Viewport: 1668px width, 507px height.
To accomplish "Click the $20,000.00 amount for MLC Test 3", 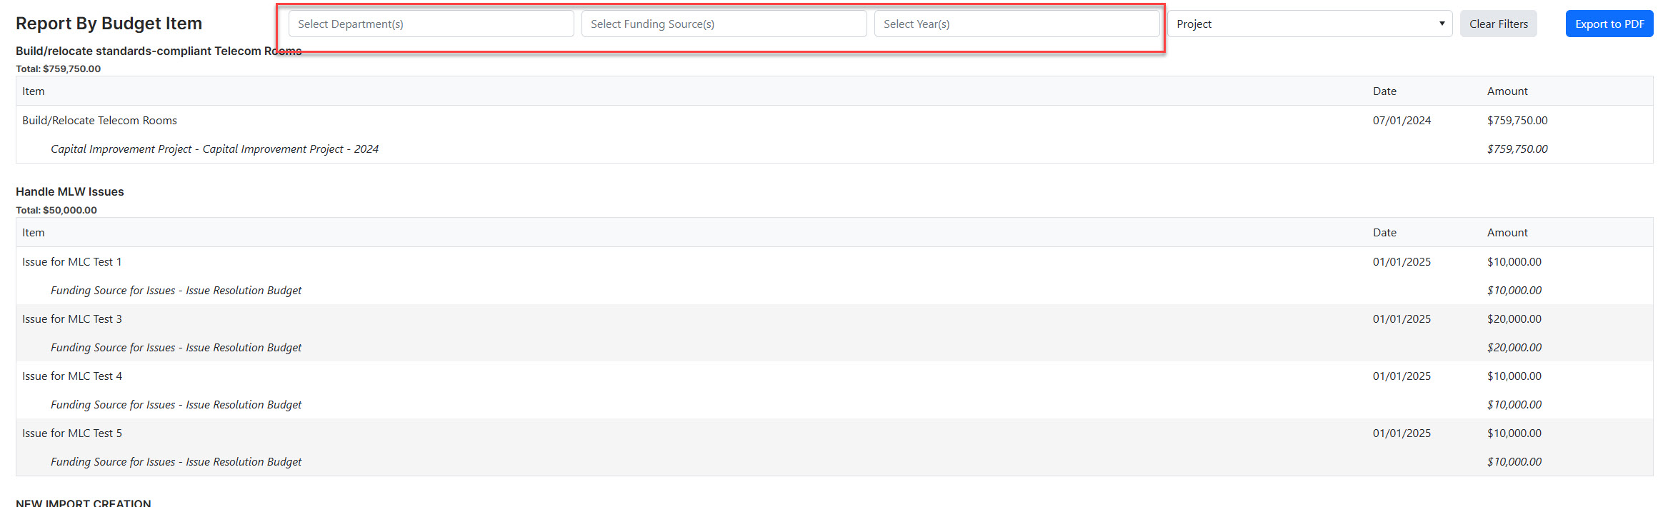I will coord(1514,318).
